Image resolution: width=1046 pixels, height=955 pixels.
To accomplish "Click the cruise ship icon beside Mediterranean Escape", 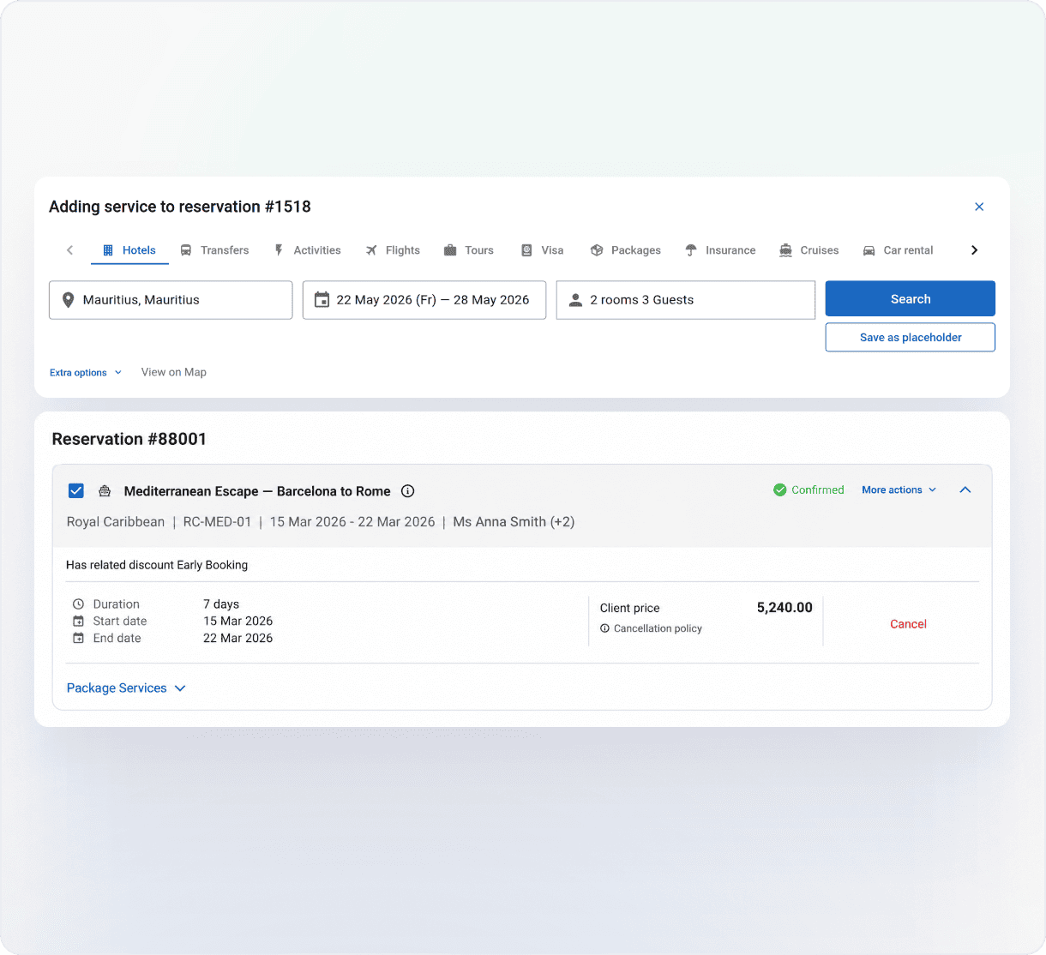I will point(105,491).
